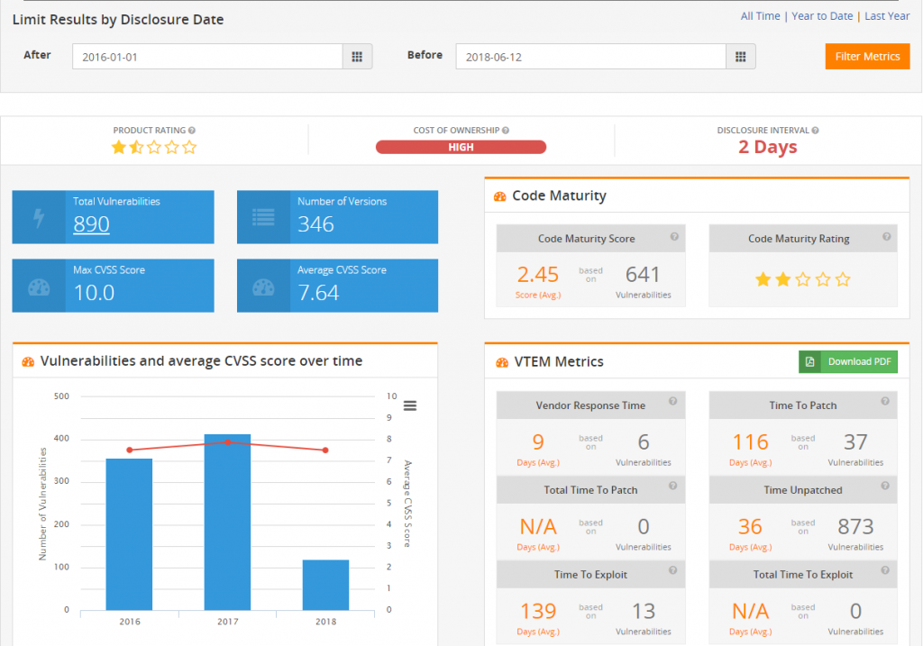This screenshot has width=923, height=646.
Task: Click the Time To Patch help icon
Action: [885, 402]
